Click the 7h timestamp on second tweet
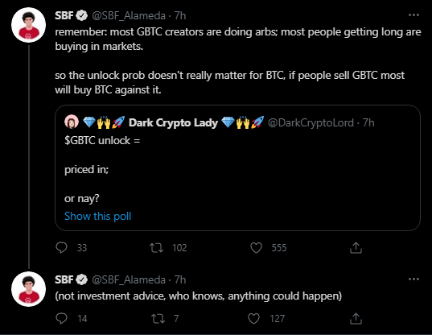The width and height of the screenshot is (432, 335). point(180,280)
